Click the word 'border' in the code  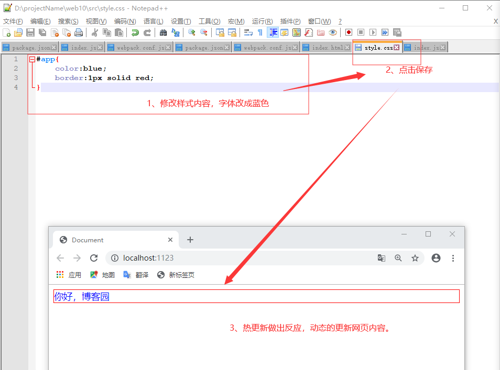pos(69,77)
